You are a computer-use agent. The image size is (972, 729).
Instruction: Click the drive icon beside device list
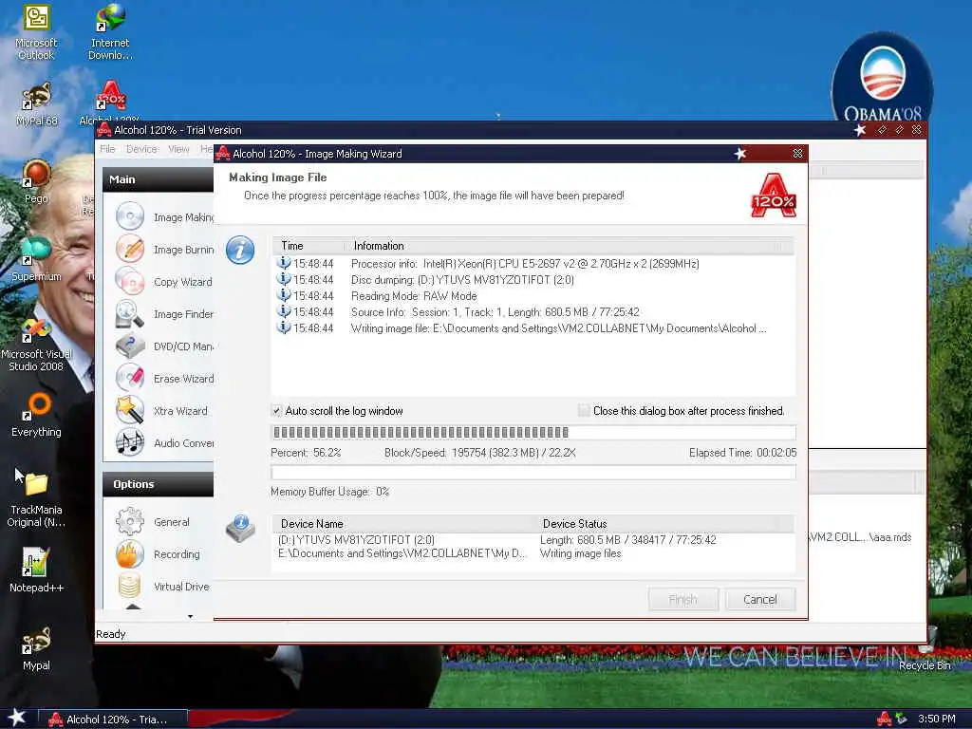coord(240,528)
